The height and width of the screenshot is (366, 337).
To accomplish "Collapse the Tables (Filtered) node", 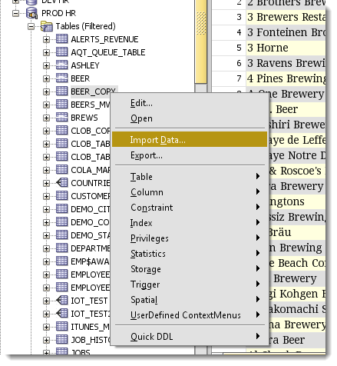I will point(31,26).
